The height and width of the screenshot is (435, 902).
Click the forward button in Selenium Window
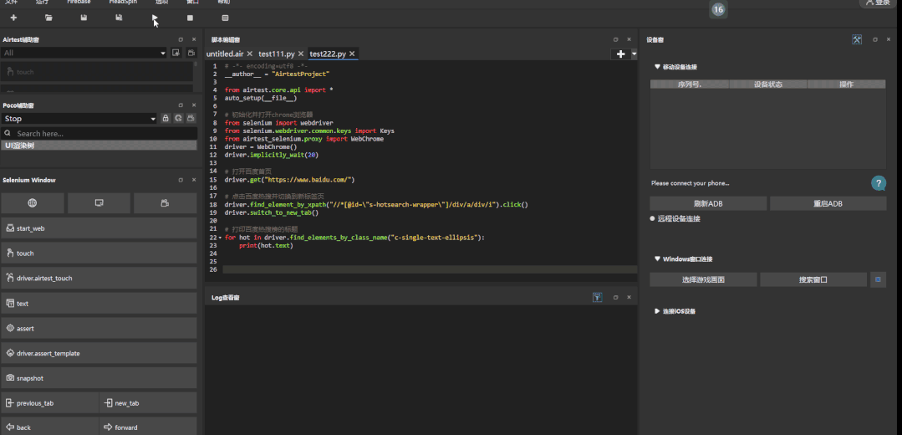(148, 427)
